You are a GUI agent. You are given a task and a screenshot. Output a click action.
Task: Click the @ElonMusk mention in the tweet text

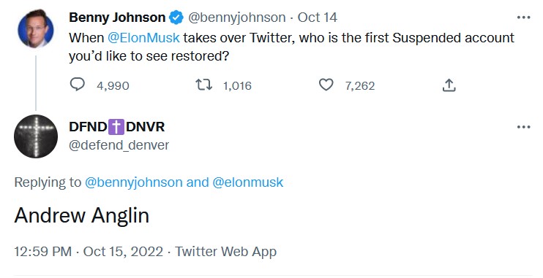[x=143, y=38]
